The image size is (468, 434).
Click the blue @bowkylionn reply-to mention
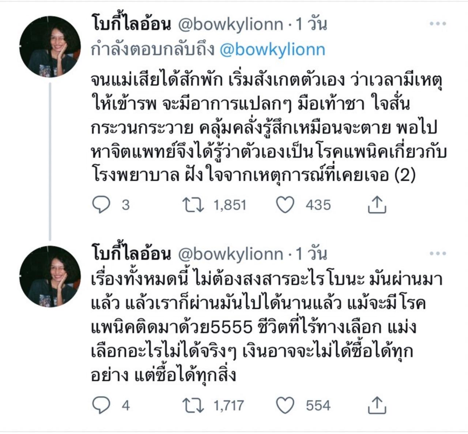tap(272, 50)
